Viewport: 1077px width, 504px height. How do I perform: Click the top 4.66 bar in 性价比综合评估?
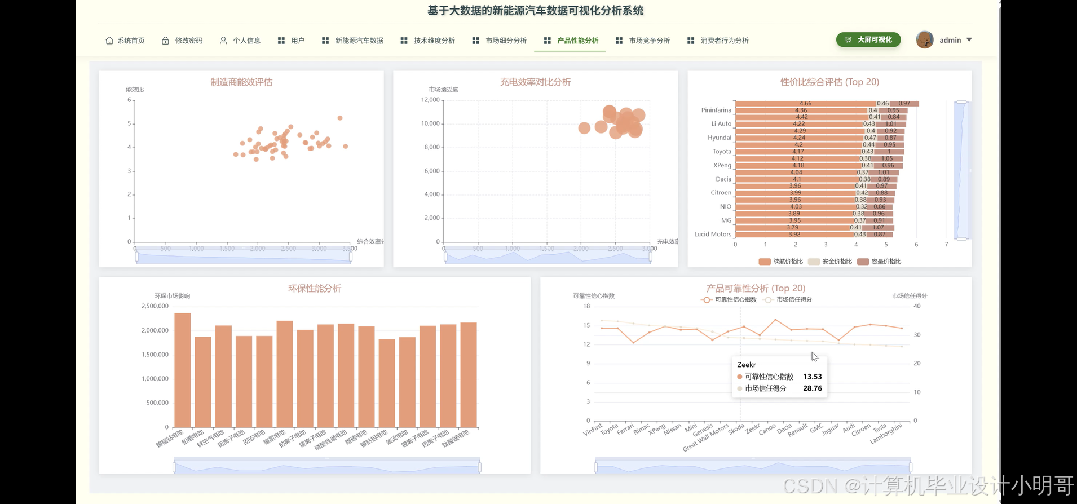[805, 104]
